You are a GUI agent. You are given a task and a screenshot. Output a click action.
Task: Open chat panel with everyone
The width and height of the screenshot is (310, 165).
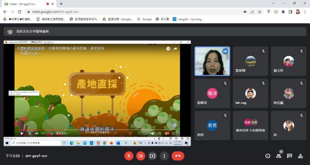(289, 156)
